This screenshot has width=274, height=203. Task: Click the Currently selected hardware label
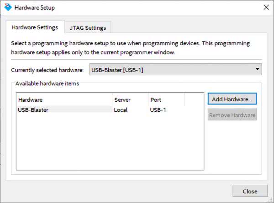pos(47,70)
